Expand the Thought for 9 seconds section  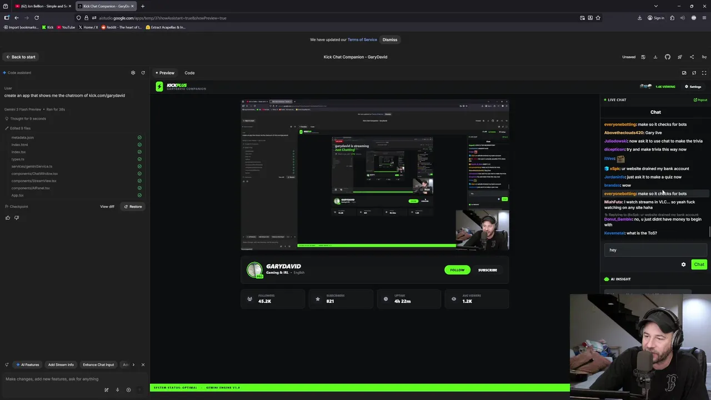(25, 118)
